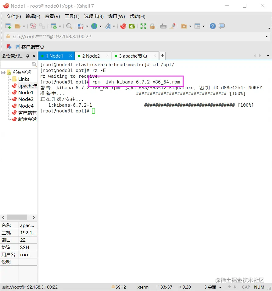Screen dimensions: 272x291
Task: Expand the open-folder dropdown arrow
Action: coord(24,26)
